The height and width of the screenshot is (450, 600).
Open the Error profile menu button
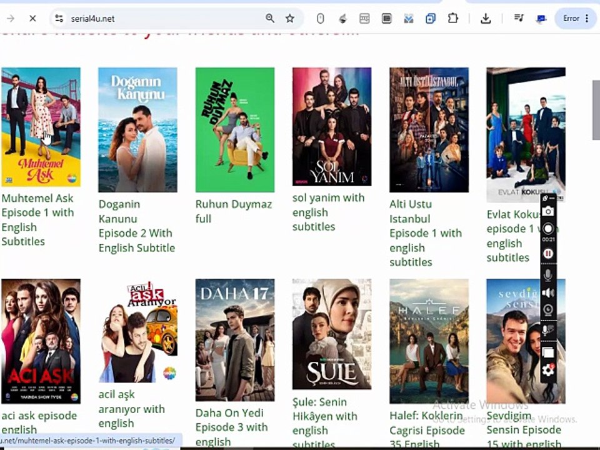point(576,18)
